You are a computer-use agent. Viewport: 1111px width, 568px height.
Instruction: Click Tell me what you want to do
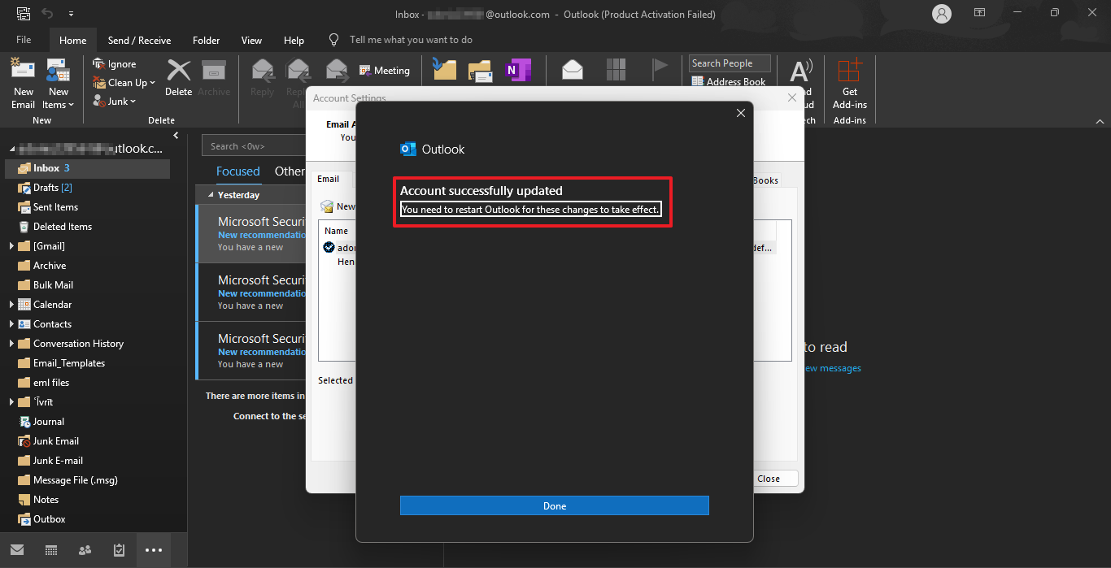pyautogui.click(x=411, y=40)
